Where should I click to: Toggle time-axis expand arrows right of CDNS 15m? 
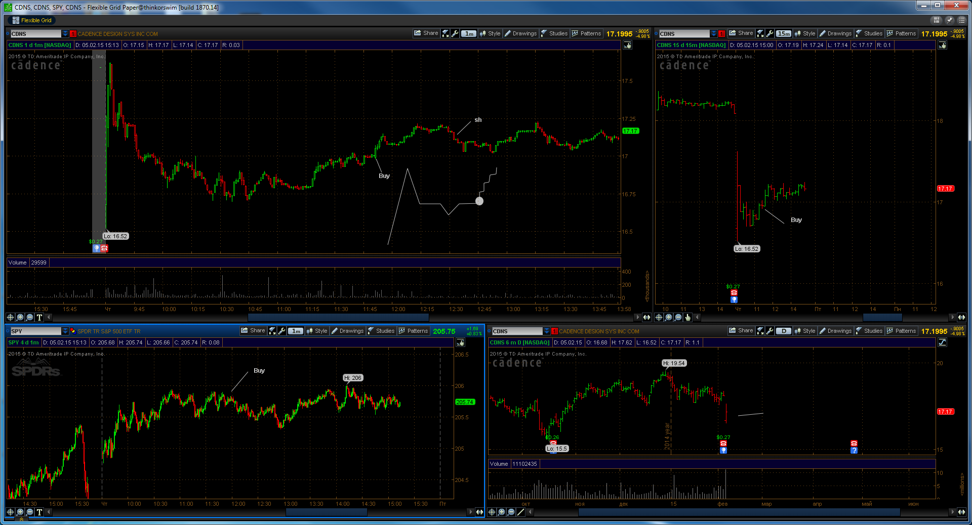click(961, 317)
